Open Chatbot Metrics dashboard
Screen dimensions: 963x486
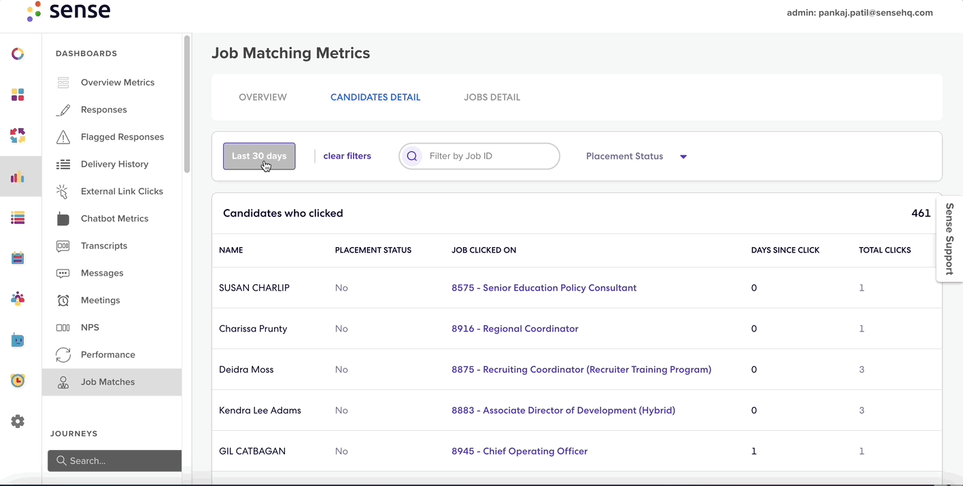pos(114,218)
